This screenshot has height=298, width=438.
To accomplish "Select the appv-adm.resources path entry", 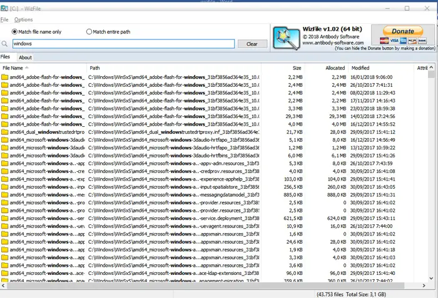I will [174, 163].
